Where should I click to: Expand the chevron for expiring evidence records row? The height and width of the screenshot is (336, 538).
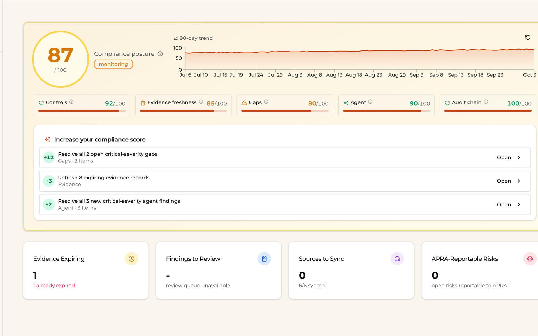(x=519, y=181)
